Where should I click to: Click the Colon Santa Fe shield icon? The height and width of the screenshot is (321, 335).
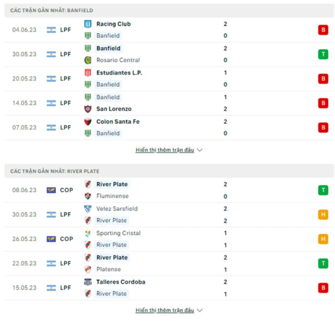(x=88, y=122)
